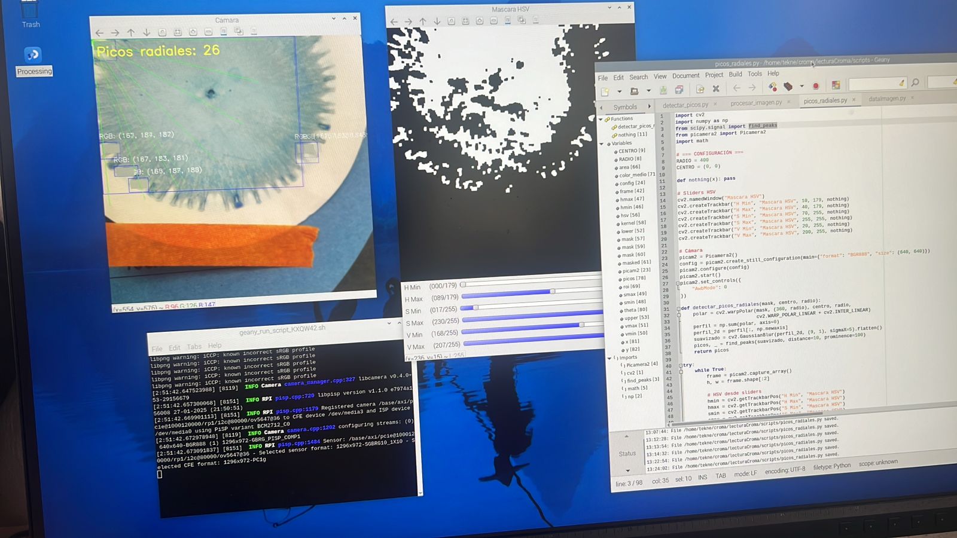Viewport: 957px width, 538px height.
Task: Select the detectar_picos function in Symbols list
Action: coord(635,127)
